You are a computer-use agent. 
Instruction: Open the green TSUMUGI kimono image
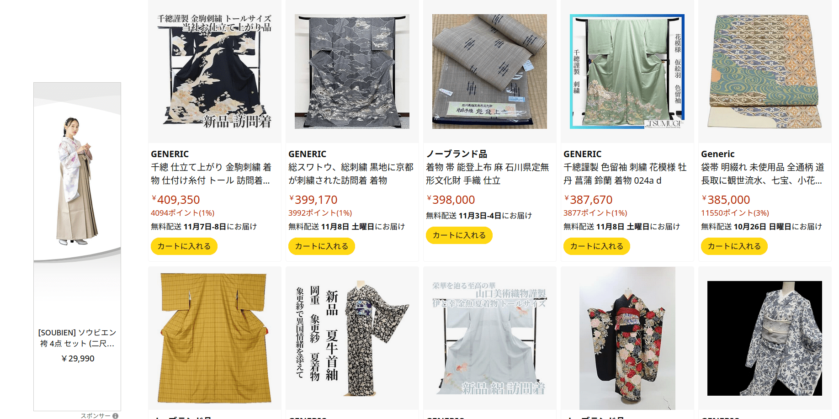[627, 71]
